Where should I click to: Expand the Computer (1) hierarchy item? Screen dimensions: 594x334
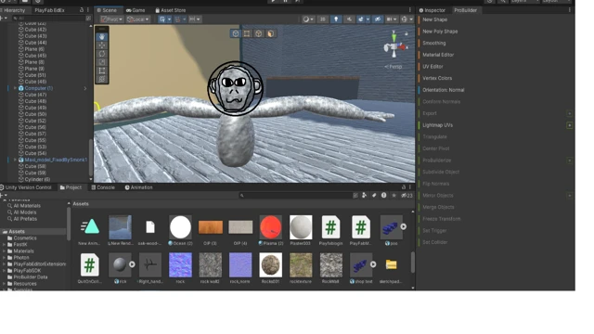point(15,88)
